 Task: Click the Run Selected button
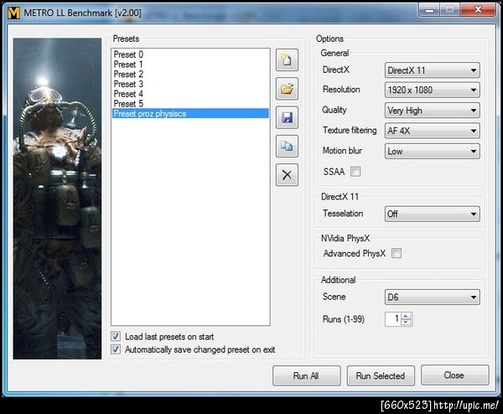381,375
